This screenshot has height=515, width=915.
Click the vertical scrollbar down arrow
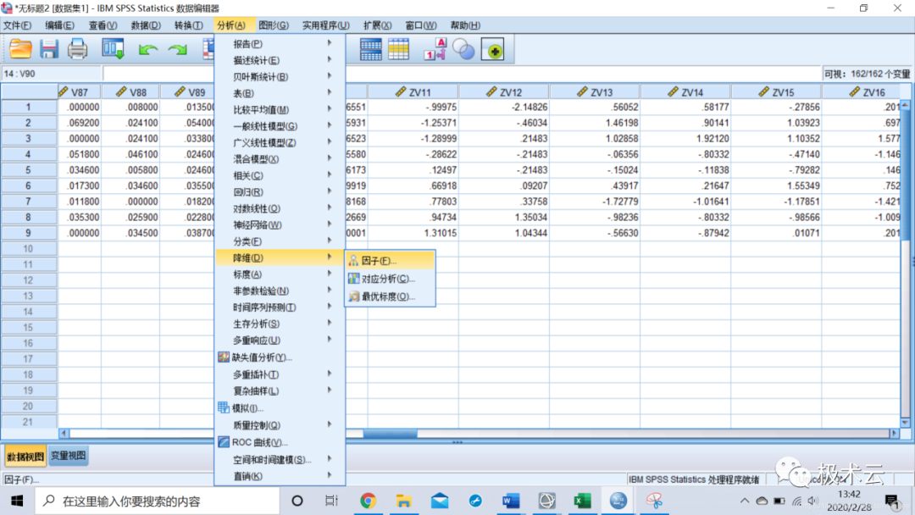(905, 423)
